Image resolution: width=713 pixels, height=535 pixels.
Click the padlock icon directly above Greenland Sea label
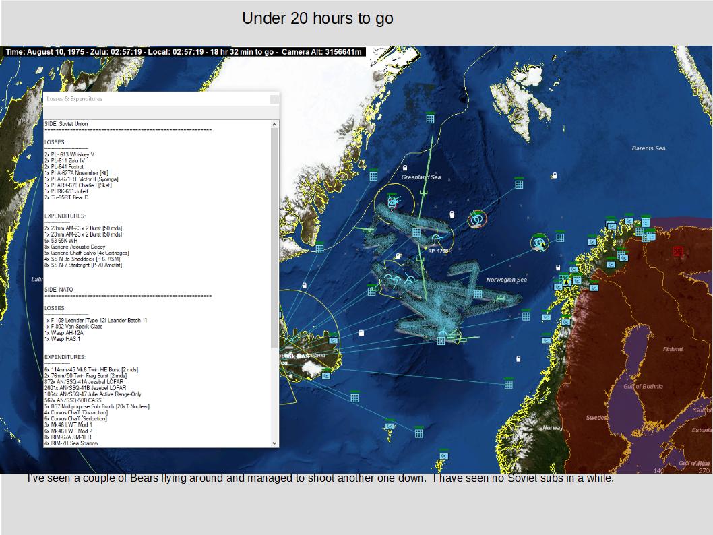(405, 168)
